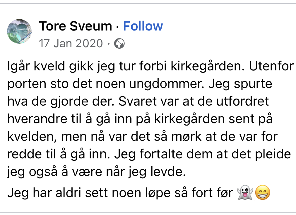Click the word "Utenfor" in the post
Image resolution: width=296 pixels, height=215 pixels.
271,67
